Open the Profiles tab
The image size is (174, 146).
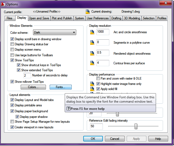point(162,18)
